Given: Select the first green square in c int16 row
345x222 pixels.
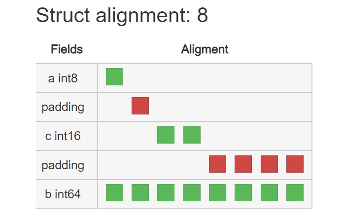Looking at the screenshot, I should coord(166,135).
